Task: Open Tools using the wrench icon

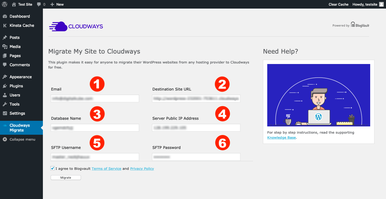Action: (x=5, y=104)
